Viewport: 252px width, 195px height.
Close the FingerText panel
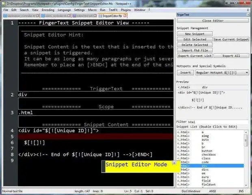click(248, 15)
